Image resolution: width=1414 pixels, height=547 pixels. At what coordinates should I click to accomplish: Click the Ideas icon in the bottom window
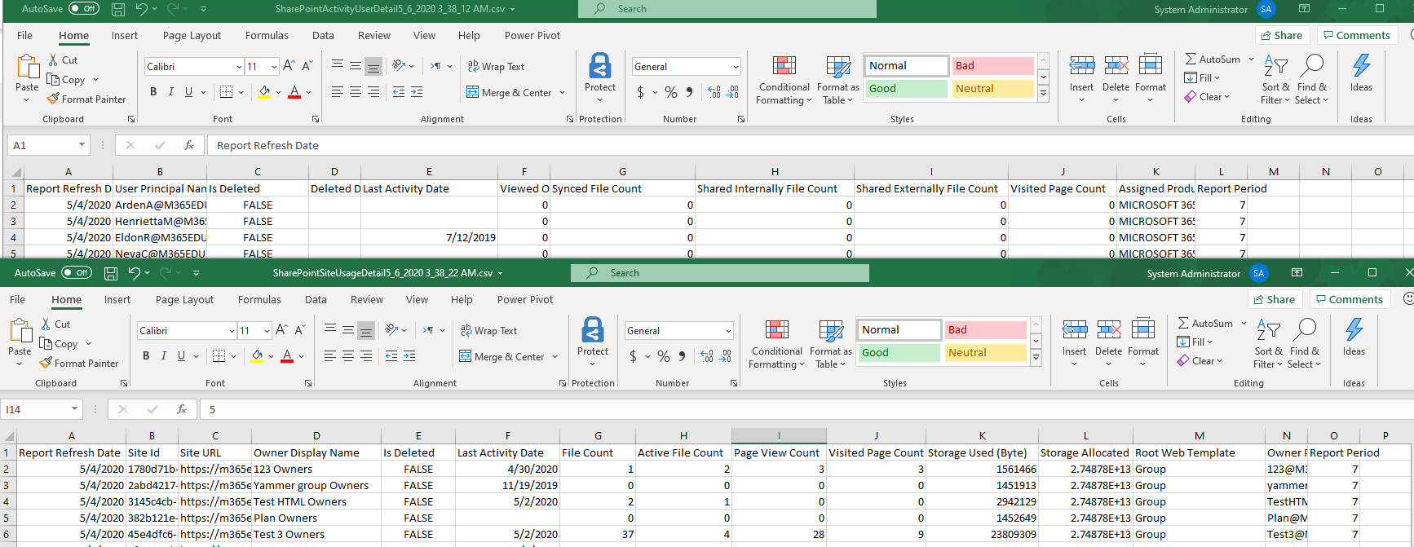tap(1354, 330)
